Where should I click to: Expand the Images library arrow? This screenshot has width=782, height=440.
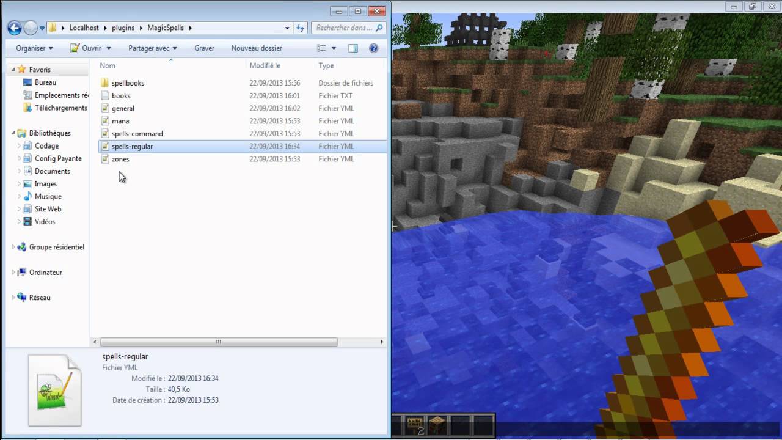point(19,184)
